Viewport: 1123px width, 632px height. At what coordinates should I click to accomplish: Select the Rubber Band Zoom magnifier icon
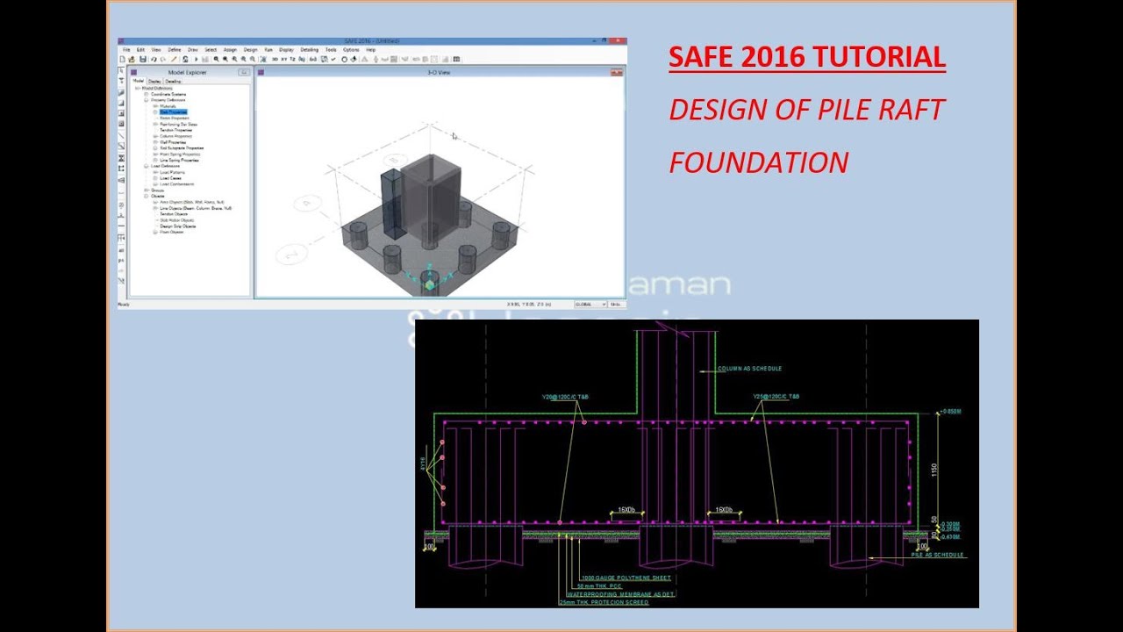pyautogui.click(x=216, y=59)
